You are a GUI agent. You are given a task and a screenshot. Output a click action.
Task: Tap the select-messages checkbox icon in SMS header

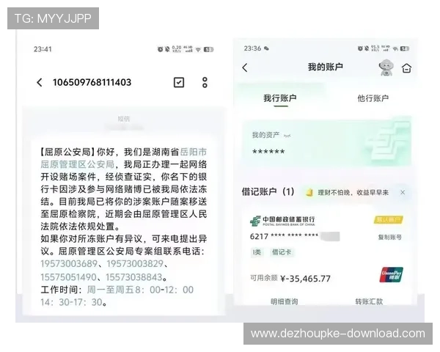pos(179,82)
